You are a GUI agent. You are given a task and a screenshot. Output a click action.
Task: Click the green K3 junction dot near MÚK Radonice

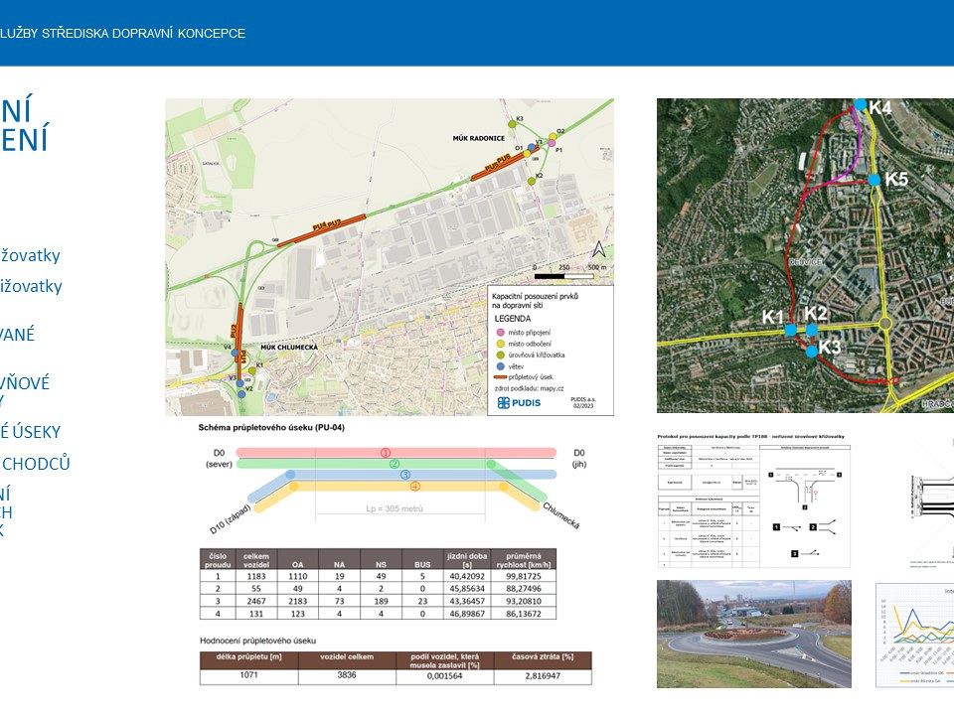(x=513, y=125)
